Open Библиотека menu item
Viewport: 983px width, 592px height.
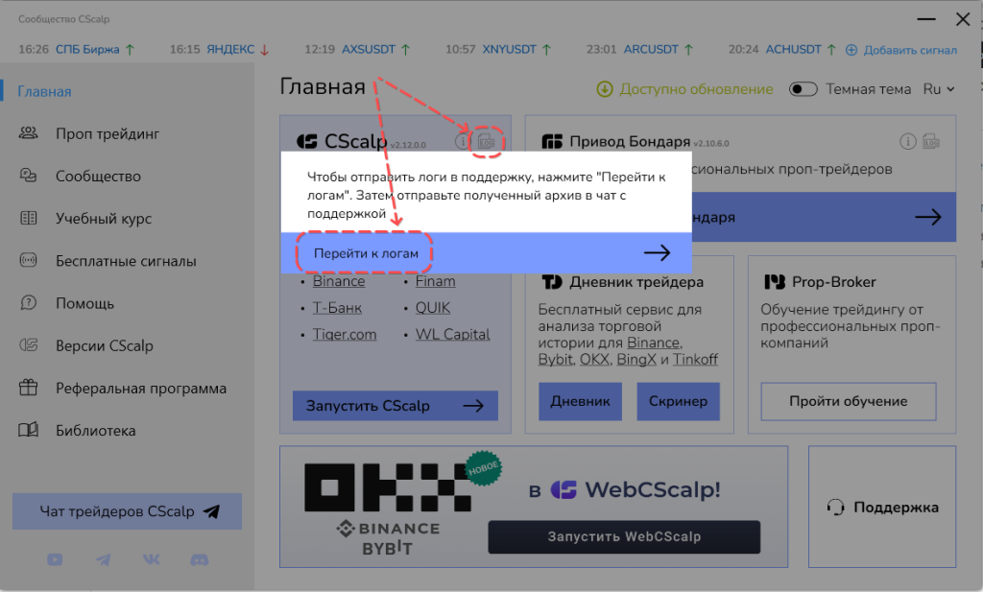click(x=95, y=431)
